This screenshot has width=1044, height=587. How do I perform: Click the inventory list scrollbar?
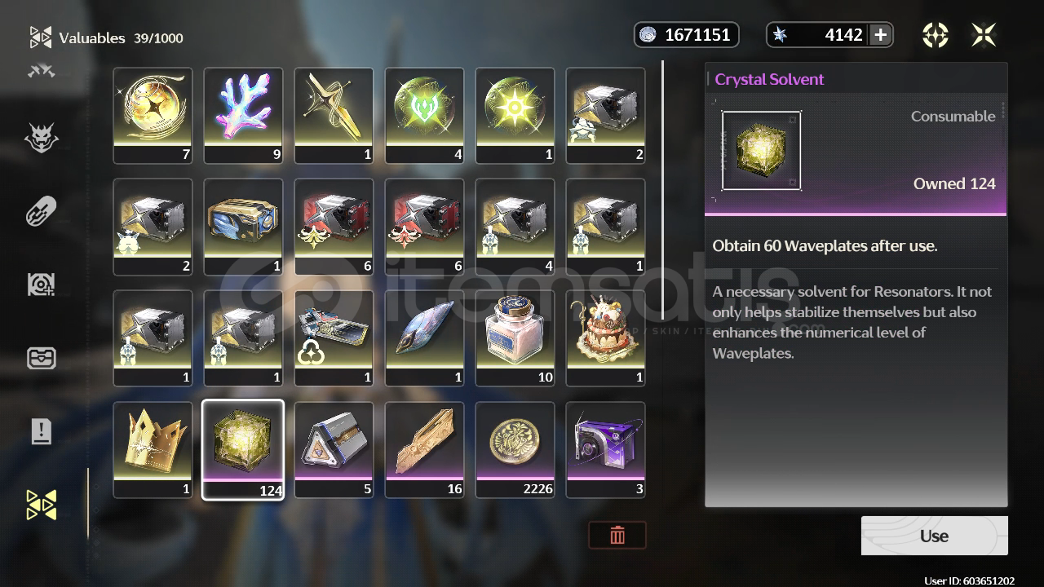click(663, 189)
